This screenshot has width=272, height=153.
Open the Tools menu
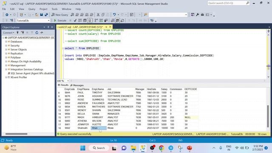54,9
